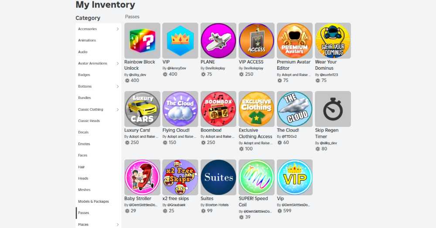The image size is (436, 228).
Task: Select the Wear Your Dominus icon
Action: click(333, 41)
